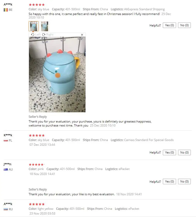Click reviewer name K***k from Poland

[x=8, y=135]
